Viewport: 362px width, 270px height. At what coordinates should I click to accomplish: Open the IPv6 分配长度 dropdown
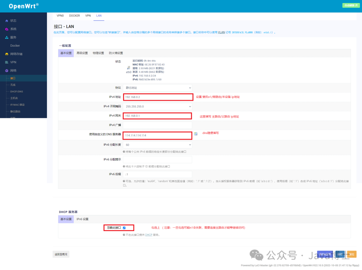157,145
